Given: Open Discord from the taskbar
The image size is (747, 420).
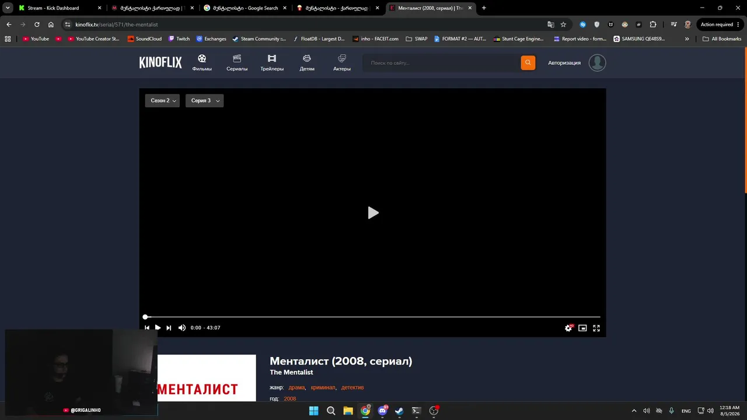Looking at the screenshot, I should pos(382,411).
